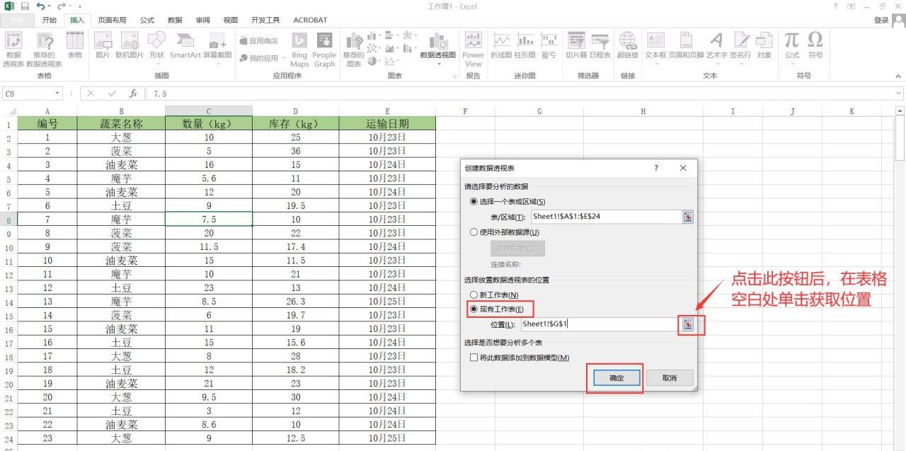Open the undo history dropdown arrow
Image resolution: width=906 pixels, height=451 pixels.
click(x=49, y=7)
